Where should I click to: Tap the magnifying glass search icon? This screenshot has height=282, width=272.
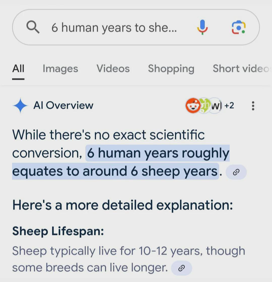pyautogui.click(x=33, y=27)
